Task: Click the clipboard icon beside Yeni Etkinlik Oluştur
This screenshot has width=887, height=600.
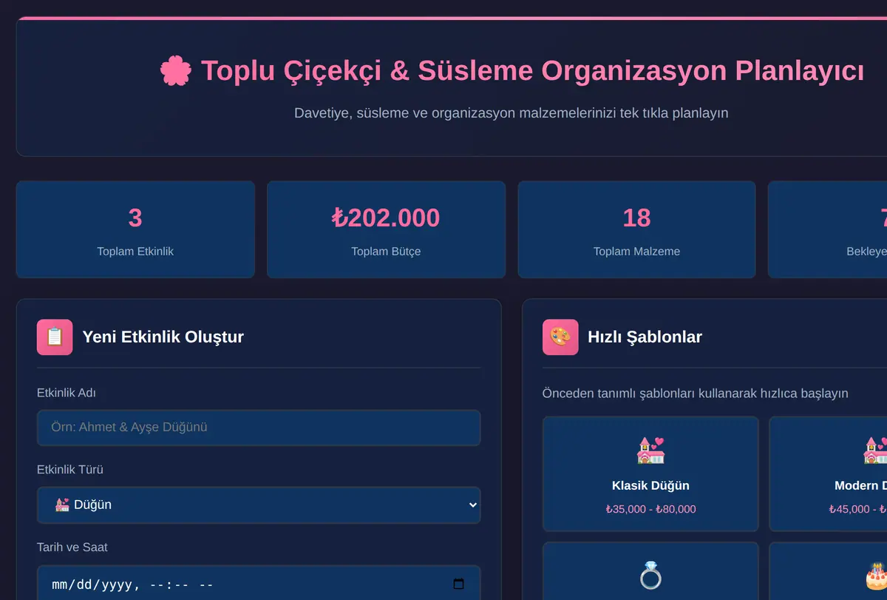Action: tap(55, 337)
